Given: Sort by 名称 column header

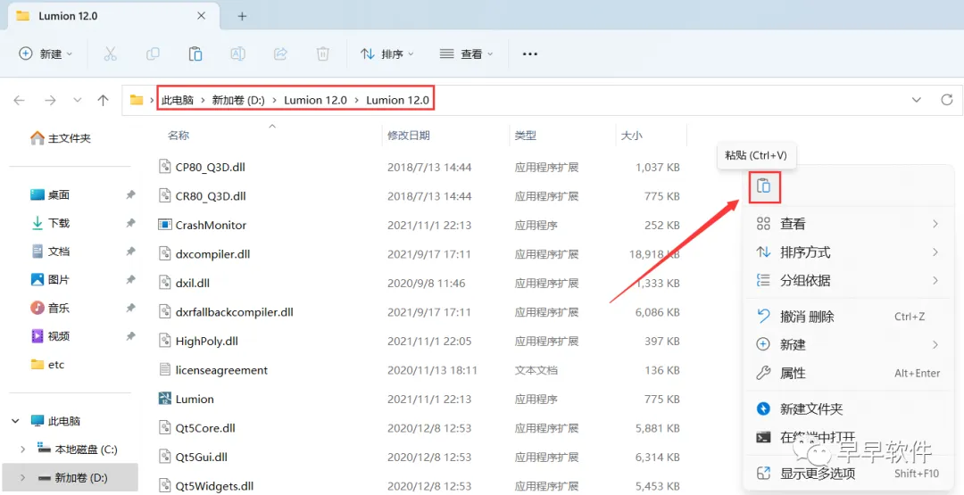Looking at the screenshot, I should click(179, 136).
